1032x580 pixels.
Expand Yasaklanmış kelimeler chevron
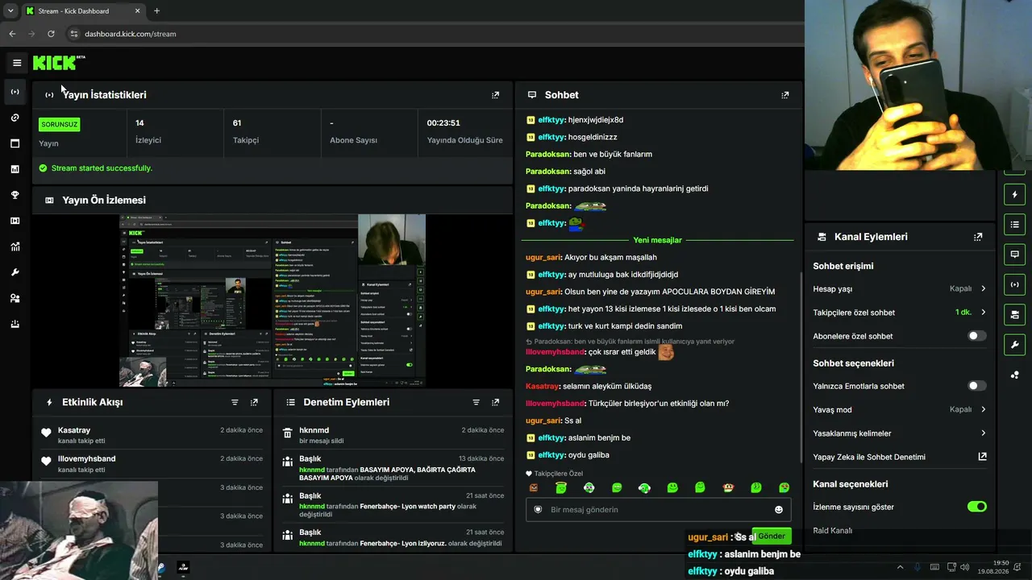pos(983,433)
